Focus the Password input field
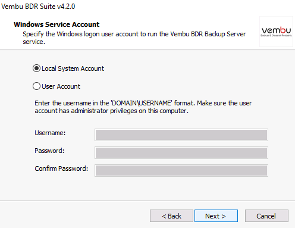This screenshot has height=228, width=295. pyautogui.click(x=181, y=153)
